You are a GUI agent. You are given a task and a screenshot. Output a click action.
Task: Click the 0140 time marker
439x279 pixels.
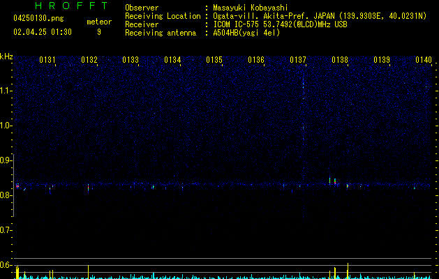pos(424,60)
